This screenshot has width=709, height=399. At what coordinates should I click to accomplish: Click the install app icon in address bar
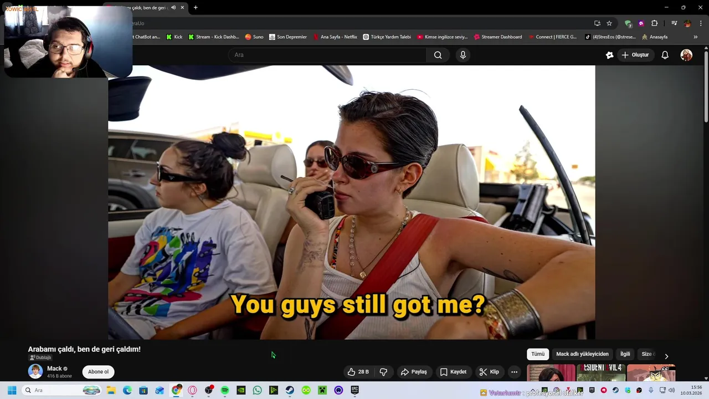click(x=597, y=23)
